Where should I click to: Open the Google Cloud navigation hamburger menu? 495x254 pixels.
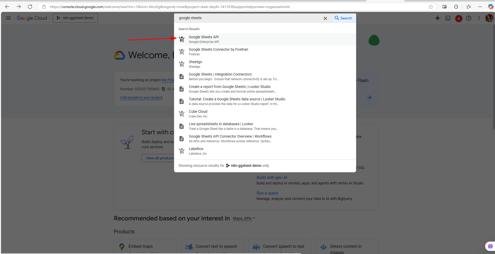[8, 18]
